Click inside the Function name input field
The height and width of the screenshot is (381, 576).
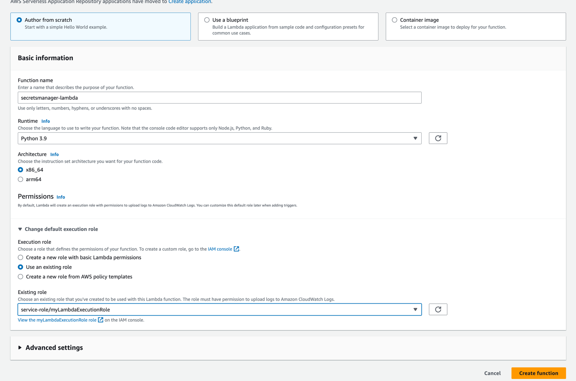[219, 97]
